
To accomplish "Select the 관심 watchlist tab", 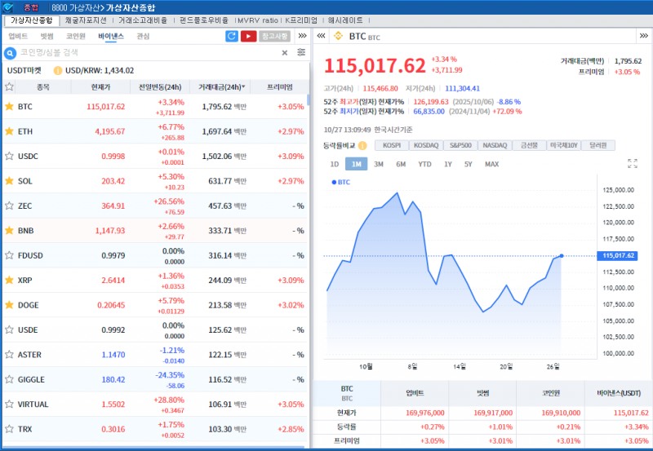I will (143, 36).
